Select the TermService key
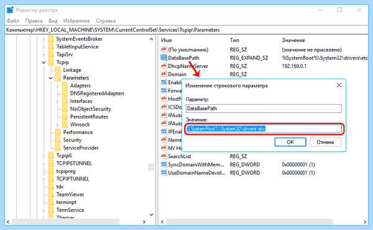This screenshot has width=373, height=230. click(x=70, y=210)
